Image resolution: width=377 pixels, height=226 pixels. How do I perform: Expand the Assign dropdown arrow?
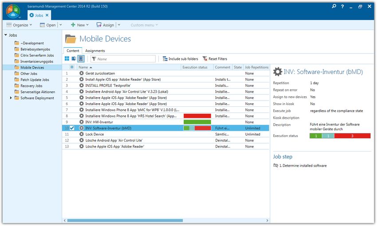pyautogui.click(x=119, y=25)
